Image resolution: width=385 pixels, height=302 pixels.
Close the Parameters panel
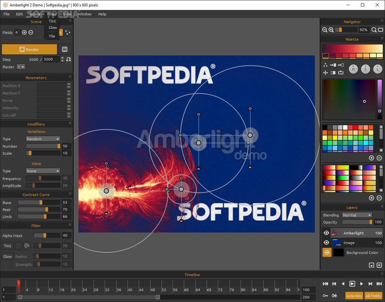point(70,77)
